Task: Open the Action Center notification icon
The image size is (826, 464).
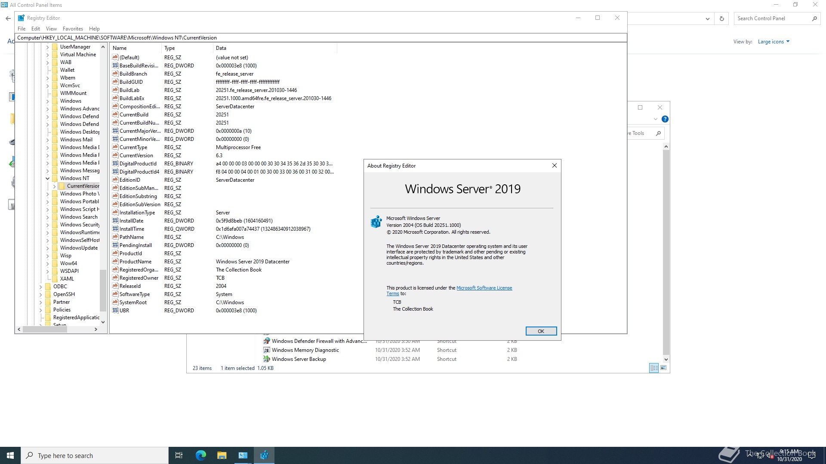Action: tap(812, 455)
